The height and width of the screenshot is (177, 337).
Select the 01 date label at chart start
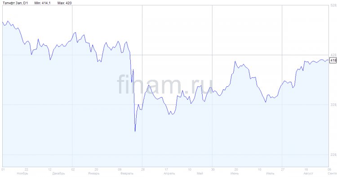coord(3,169)
